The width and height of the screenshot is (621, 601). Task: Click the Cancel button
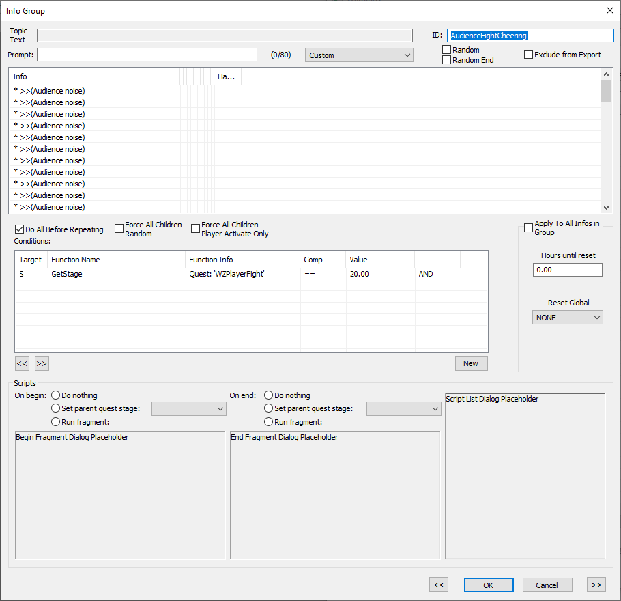click(547, 585)
